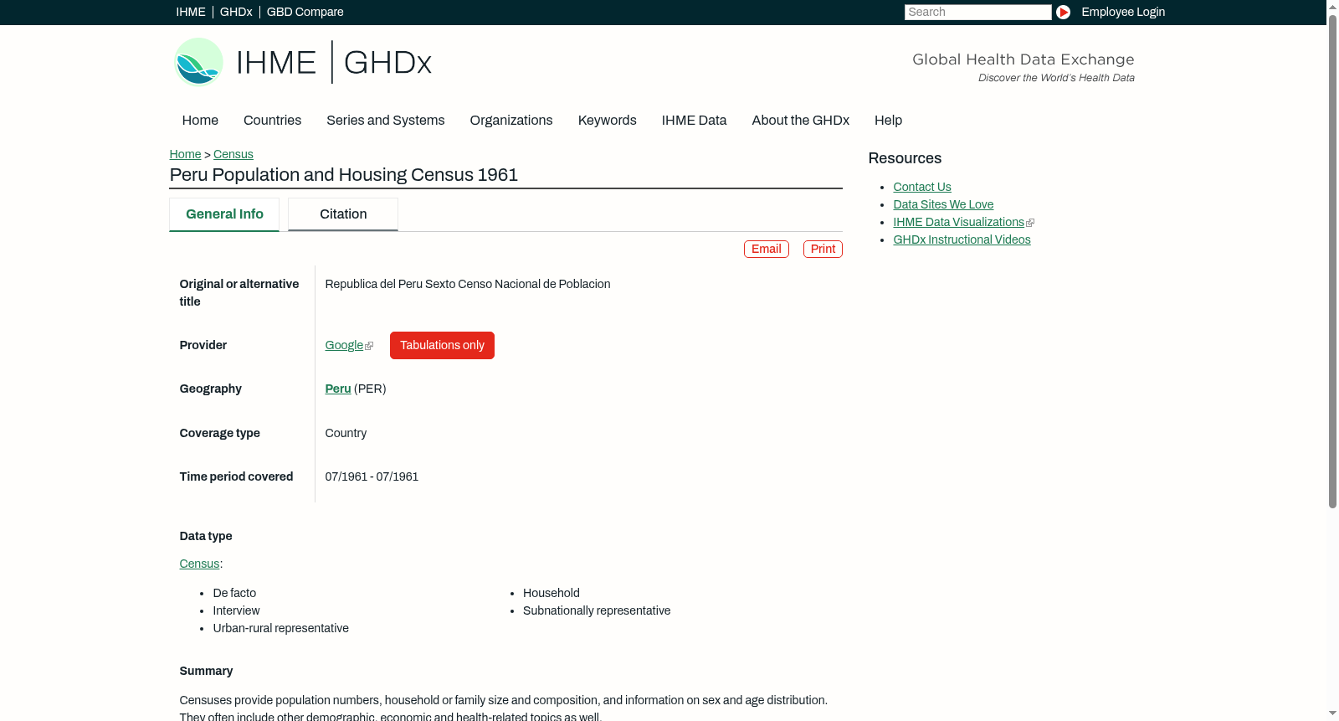
Task: Open the IHME link in top bar
Action: pos(191,12)
